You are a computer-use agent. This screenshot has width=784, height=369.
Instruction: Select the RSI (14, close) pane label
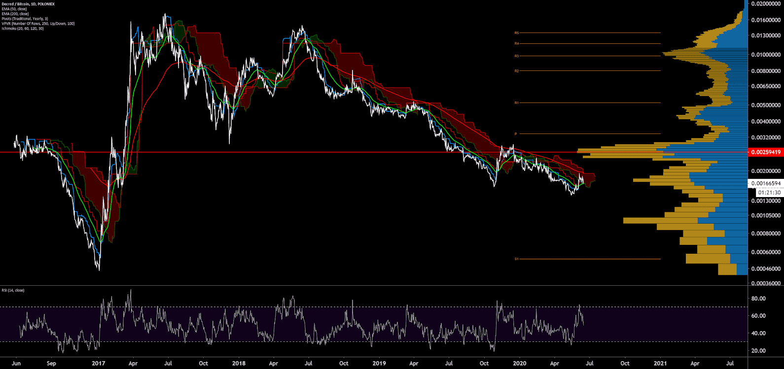[x=13, y=290]
